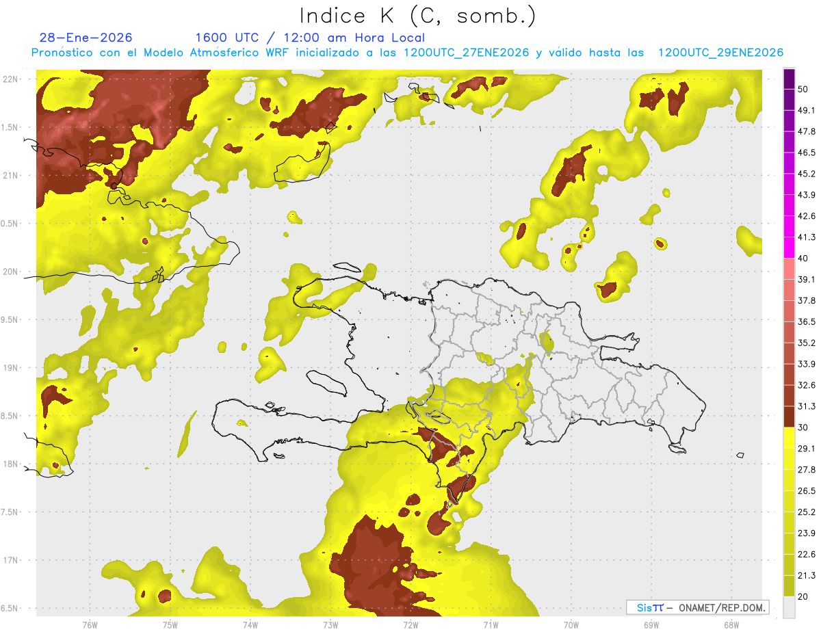821x634 pixels.
Task: Pick the bright yellow swatch between 29.1 and 30
Action: coord(789,438)
